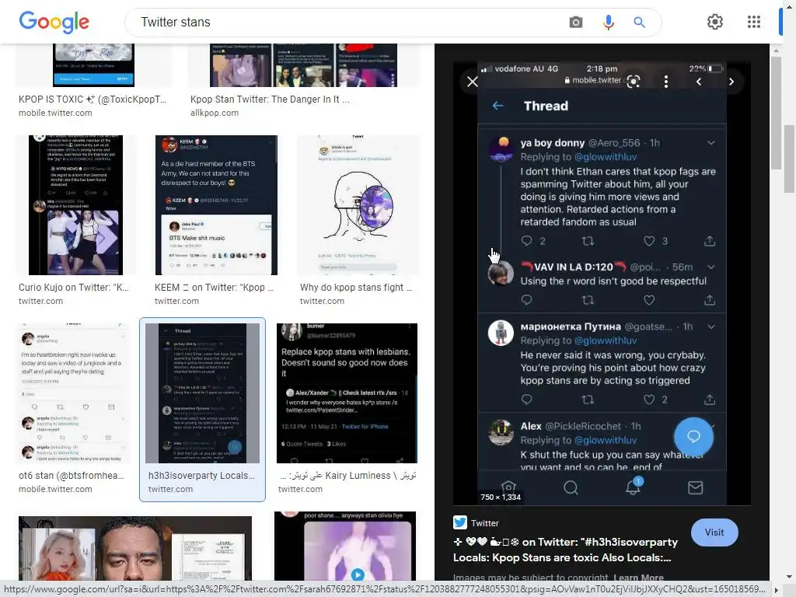796x597 pixels.
Task: Open the Google apps grid
Action: click(754, 22)
